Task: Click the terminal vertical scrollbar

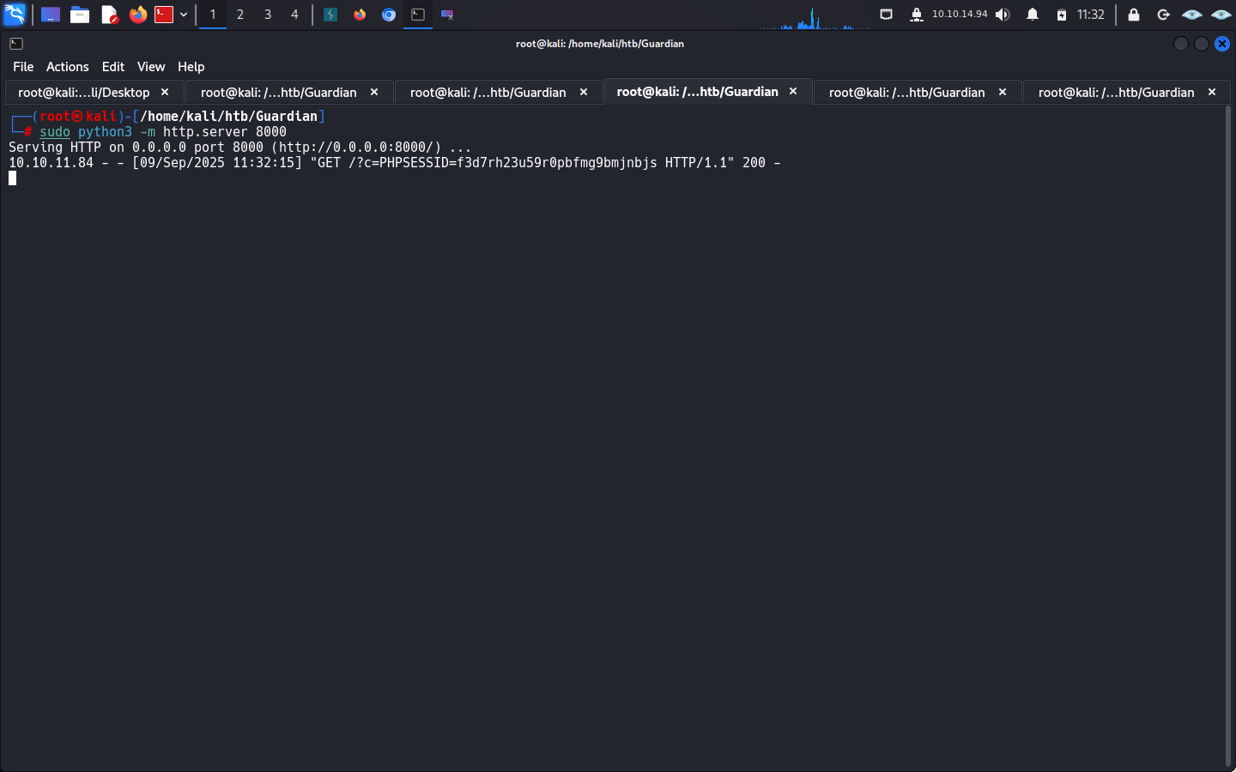Action: click(x=1228, y=437)
